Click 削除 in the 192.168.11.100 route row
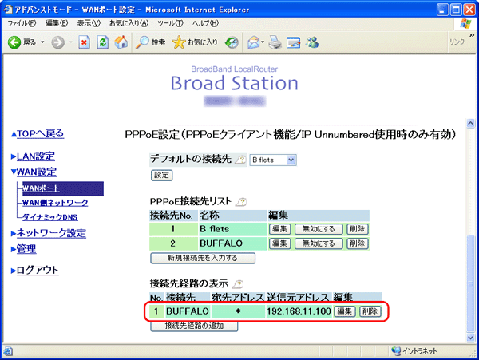 (x=370, y=311)
